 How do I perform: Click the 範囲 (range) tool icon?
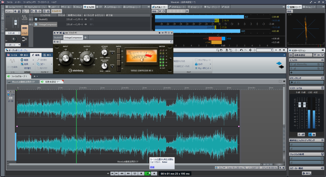22,60
